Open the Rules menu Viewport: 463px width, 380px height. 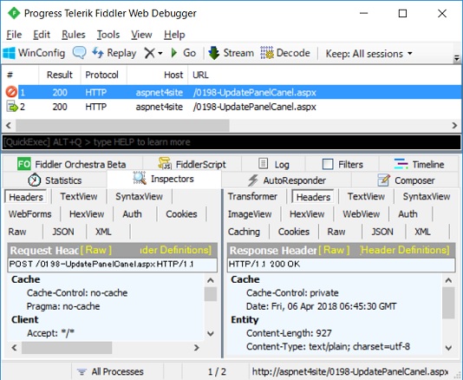pyautogui.click(x=74, y=35)
